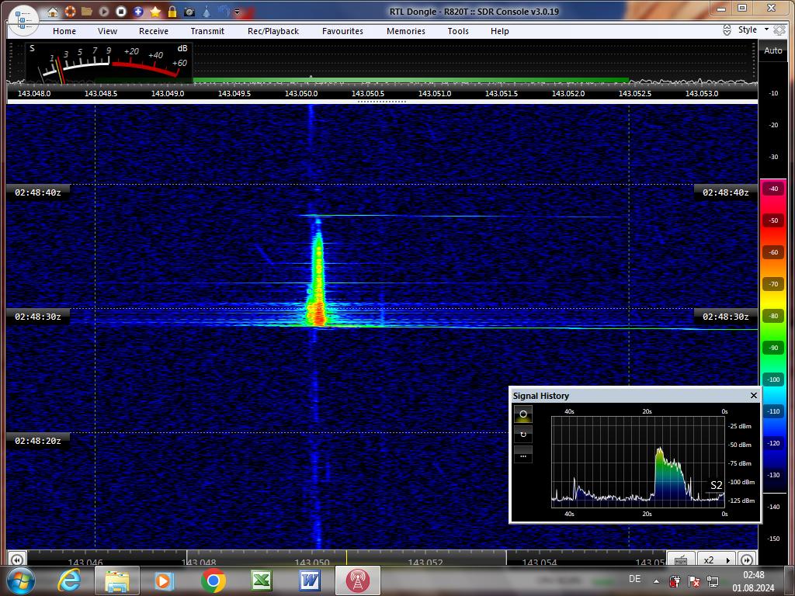Click the water drop waterfall icon
Screen dimensions: 795x596
(x=207, y=11)
